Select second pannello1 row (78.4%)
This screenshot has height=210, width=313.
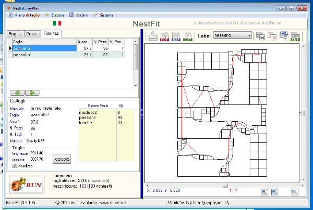(67, 55)
